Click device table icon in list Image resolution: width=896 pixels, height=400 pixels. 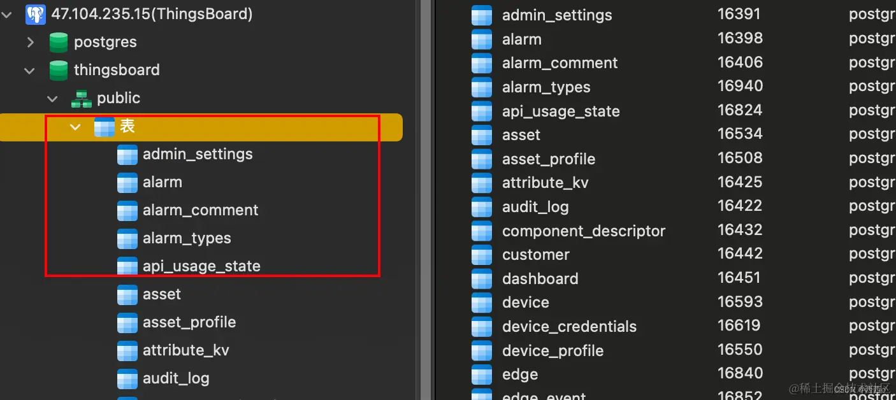click(482, 303)
